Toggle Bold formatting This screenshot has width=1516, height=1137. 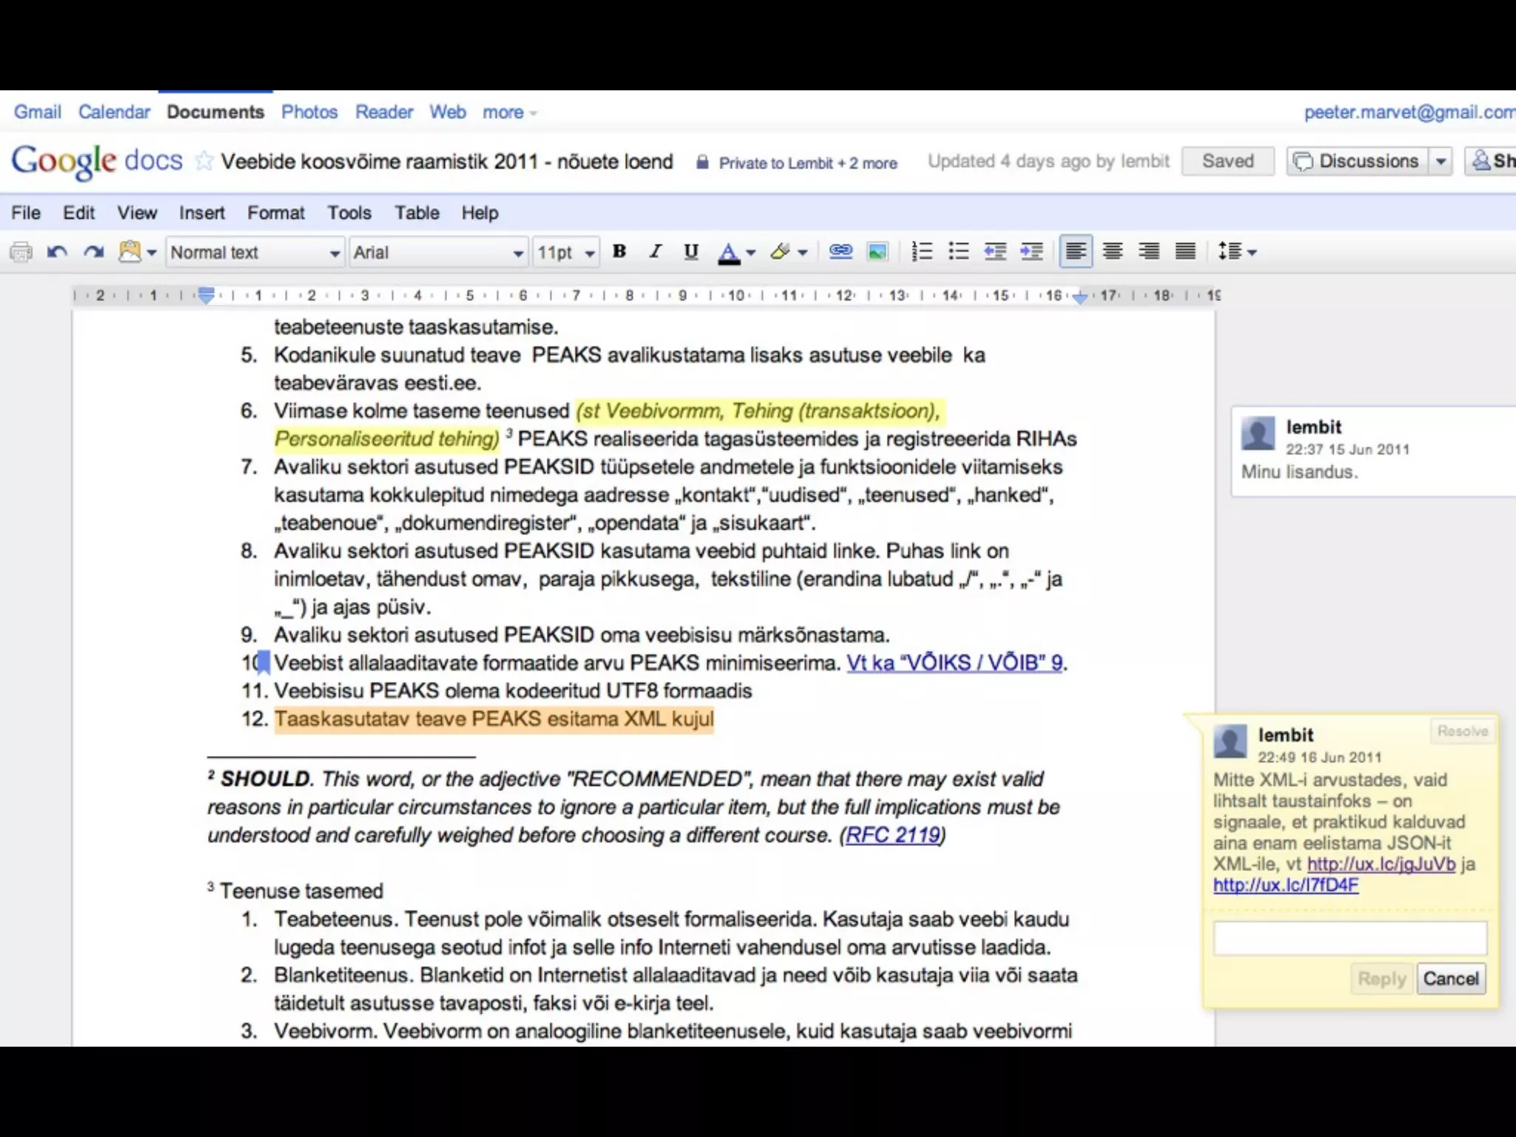coord(620,252)
